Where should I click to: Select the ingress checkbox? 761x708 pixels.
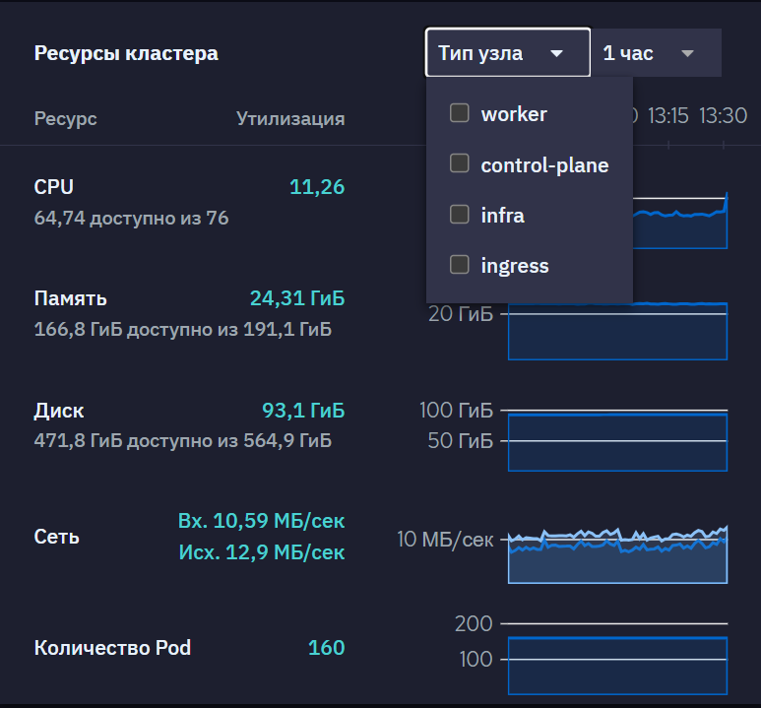click(x=459, y=265)
